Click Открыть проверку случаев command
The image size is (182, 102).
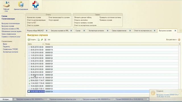[83, 23]
